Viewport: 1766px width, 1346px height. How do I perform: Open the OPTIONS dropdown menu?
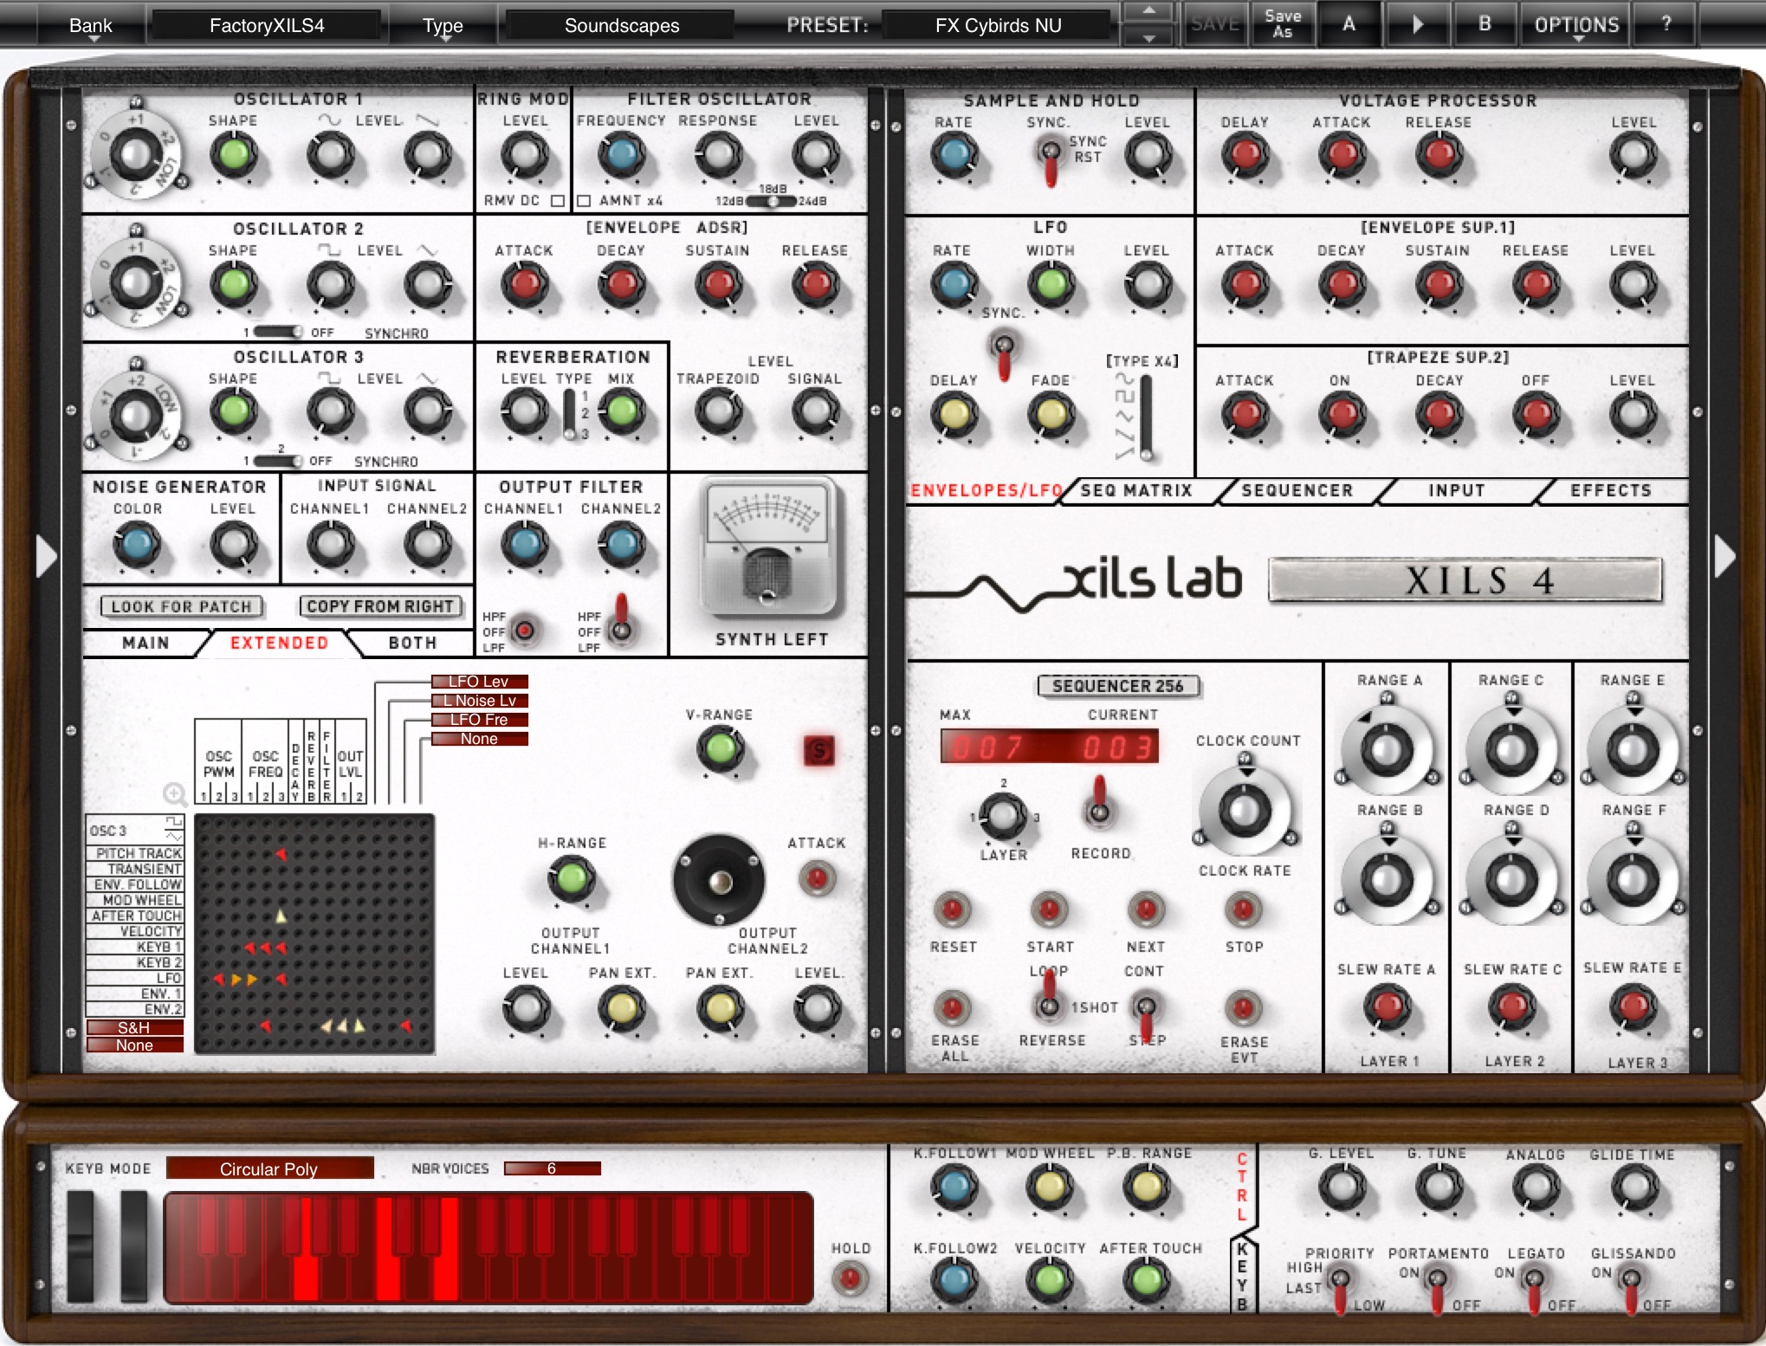tap(1575, 25)
